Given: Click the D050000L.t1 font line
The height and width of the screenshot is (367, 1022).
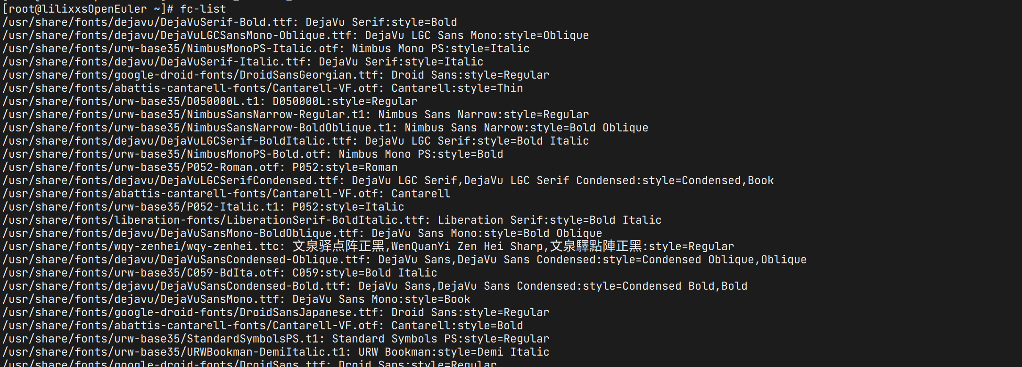Looking at the screenshot, I should tap(210, 101).
